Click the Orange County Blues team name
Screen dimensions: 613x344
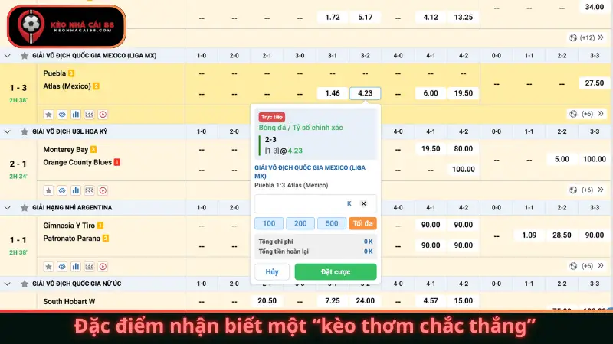point(77,162)
